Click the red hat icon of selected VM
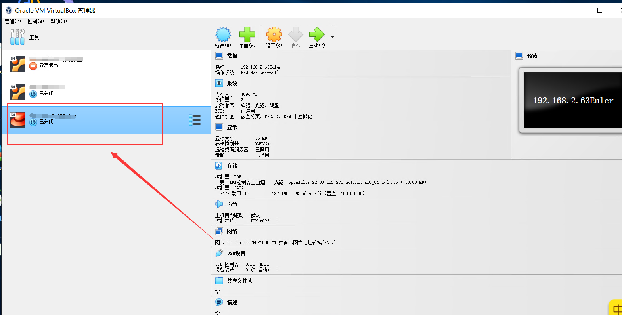Image resolution: width=622 pixels, height=315 pixels. (17, 120)
